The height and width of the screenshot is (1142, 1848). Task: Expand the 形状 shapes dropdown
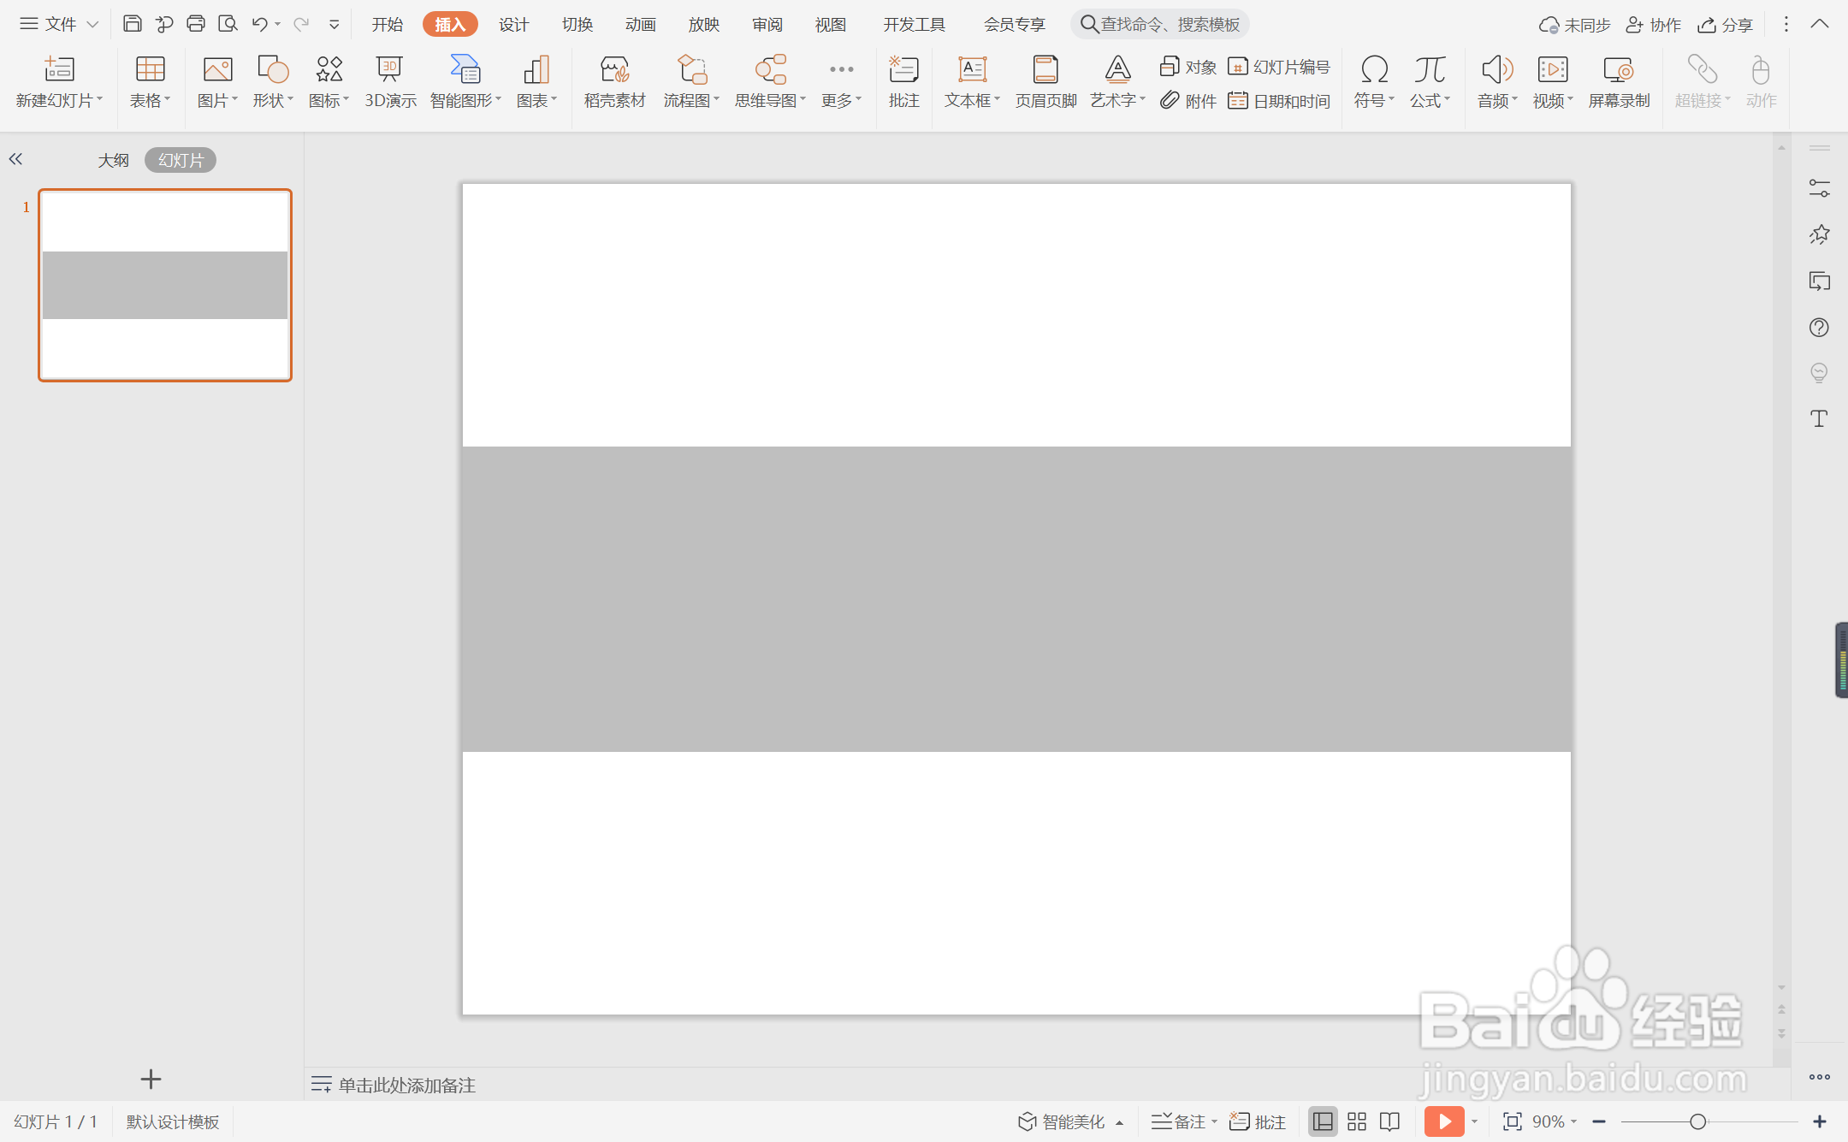[x=274, y=101]
